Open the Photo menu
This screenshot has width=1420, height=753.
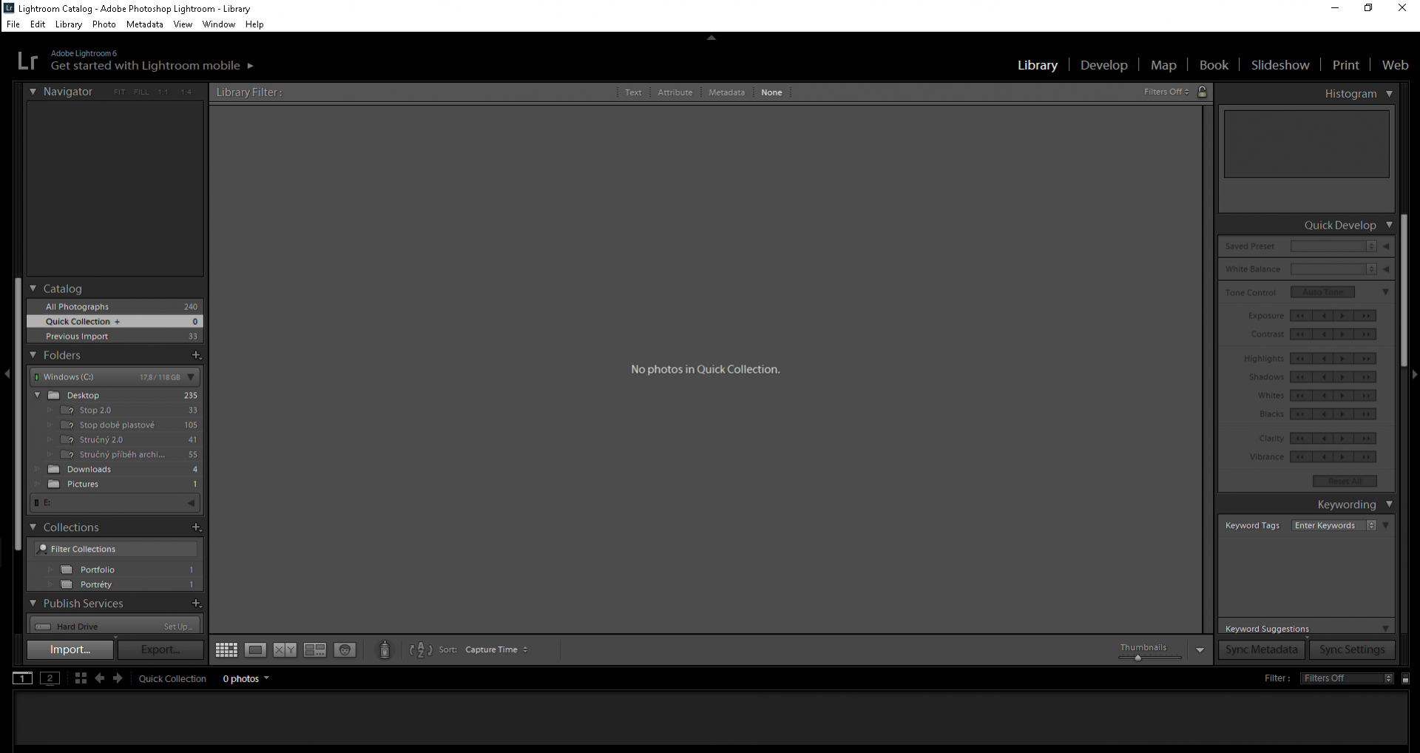pos(104,24)
